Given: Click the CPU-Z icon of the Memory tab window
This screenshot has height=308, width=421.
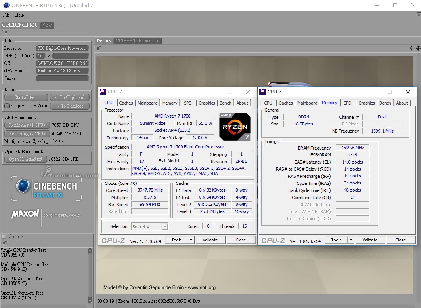Looking at the screenshot, I should [262, 92].
